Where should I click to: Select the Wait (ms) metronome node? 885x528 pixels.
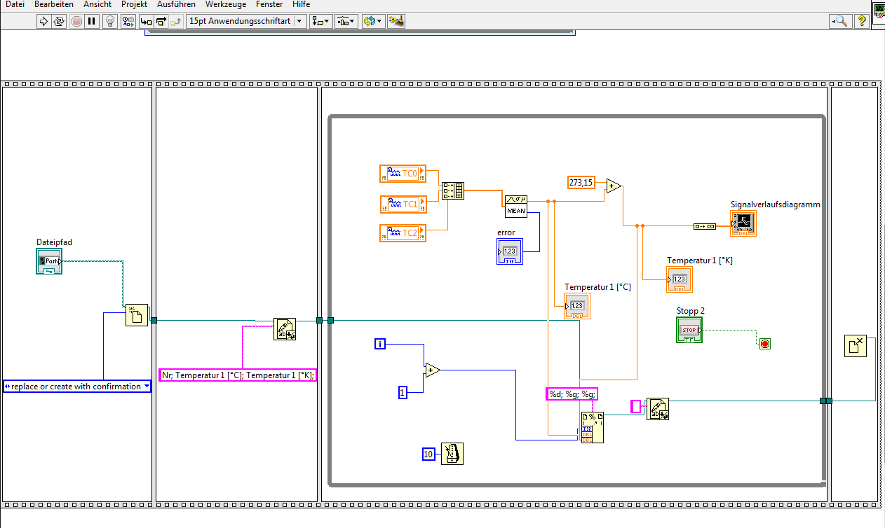[x=453, y=454]
